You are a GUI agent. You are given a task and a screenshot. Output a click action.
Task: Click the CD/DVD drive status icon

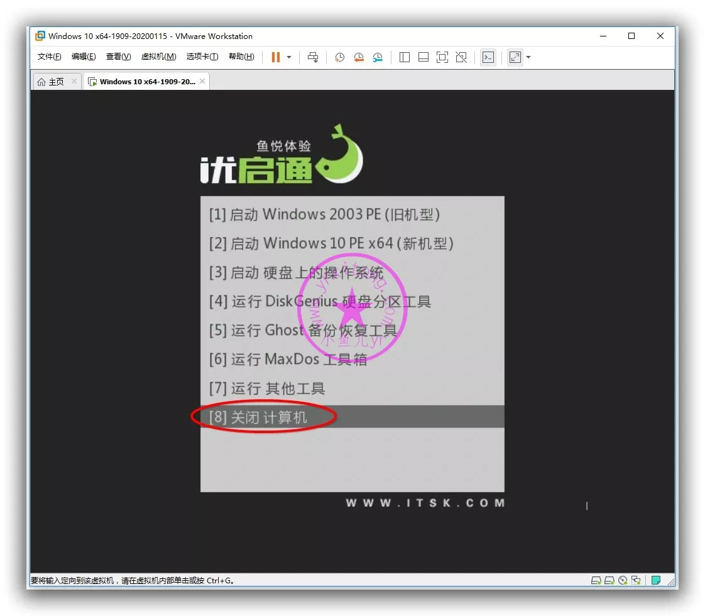[623, 580]
